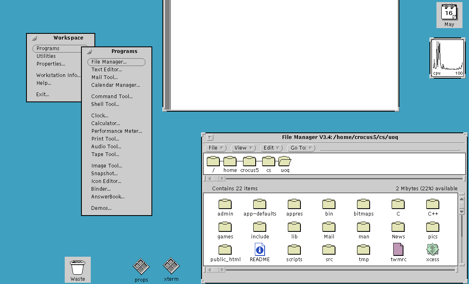This screenshot has width=469, height=284.
Task: Select the xcess application icon
Action: [x=433, y=249]
